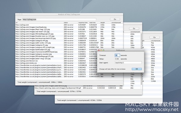
Task: Click the "Changes will take effect" note
Action: 112,69
